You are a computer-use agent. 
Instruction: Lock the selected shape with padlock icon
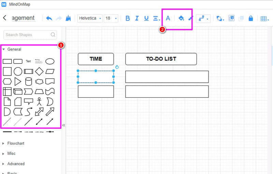pos(251,18)
